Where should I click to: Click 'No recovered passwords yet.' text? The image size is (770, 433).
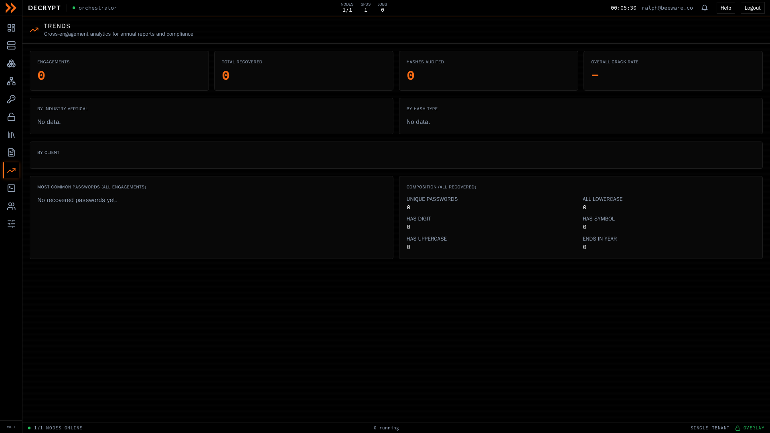point(77,200)
